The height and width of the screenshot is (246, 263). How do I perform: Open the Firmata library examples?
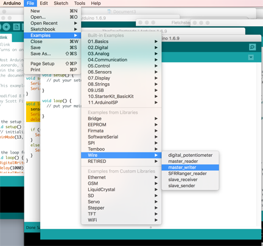(x=121, y=131)
